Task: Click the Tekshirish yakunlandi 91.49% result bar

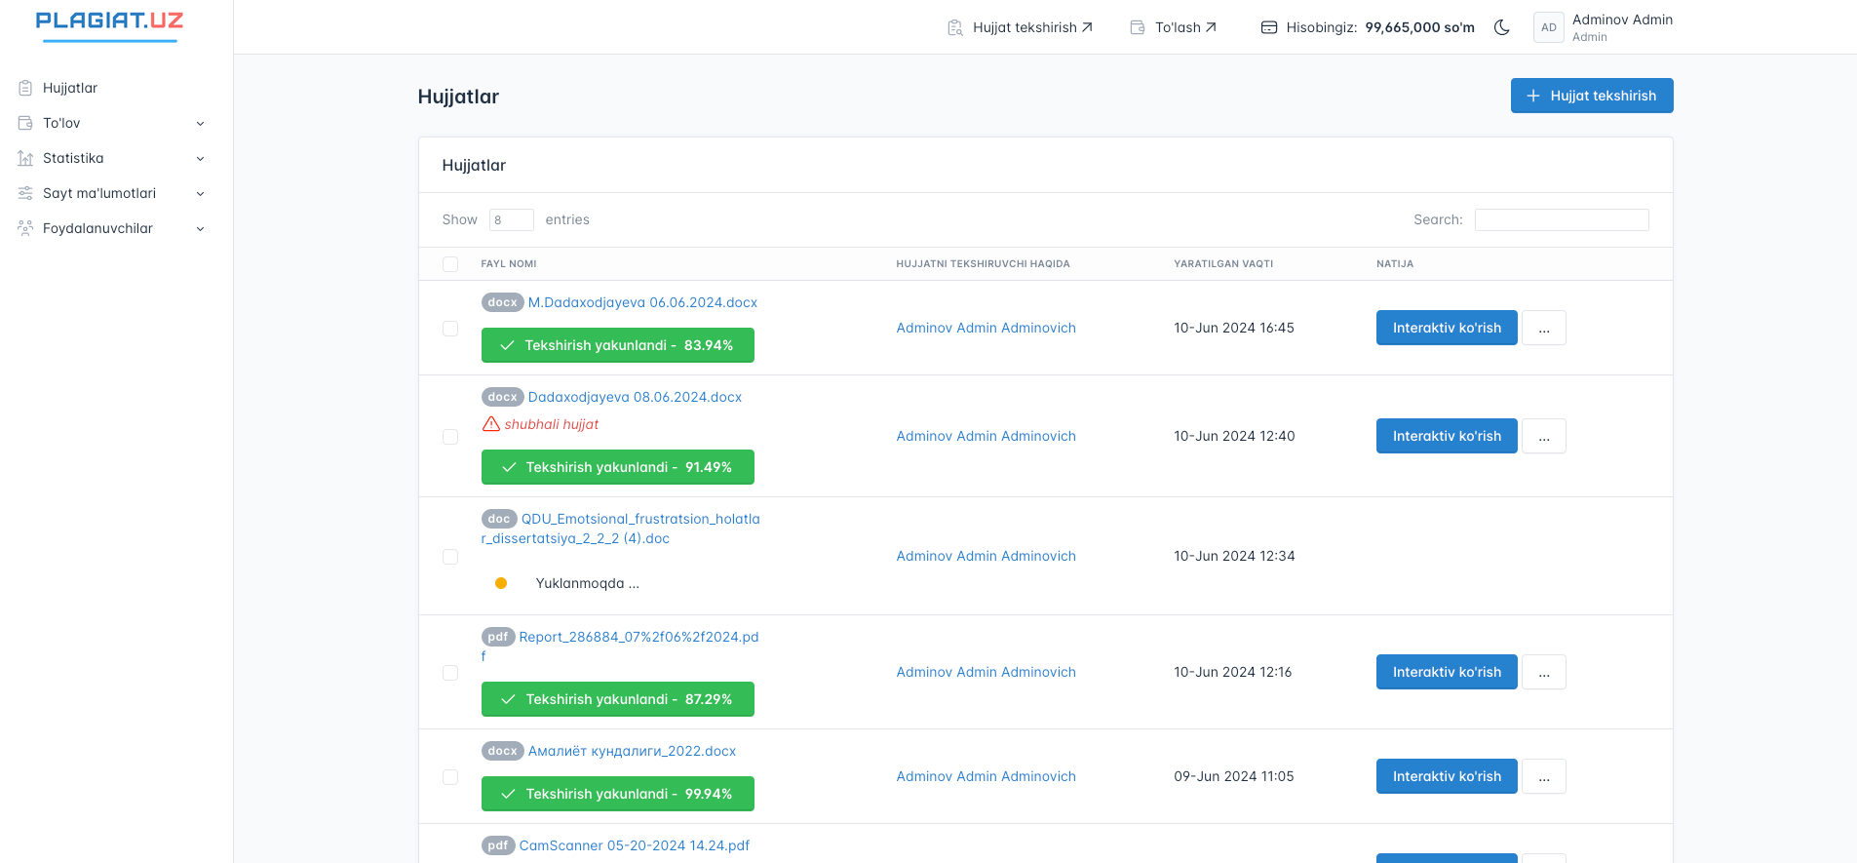Action: [x=618, y=467]
